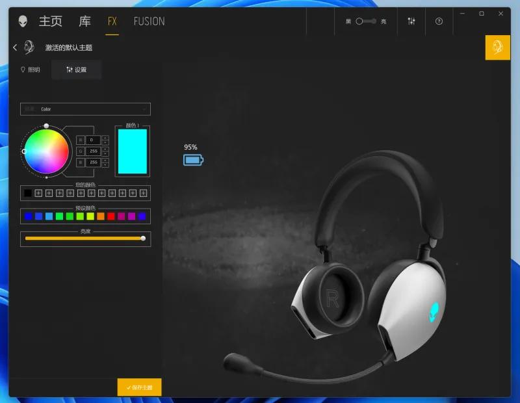The image size is (520, 403).
Task: Open the Color effect dropdown
Action: 84,109
